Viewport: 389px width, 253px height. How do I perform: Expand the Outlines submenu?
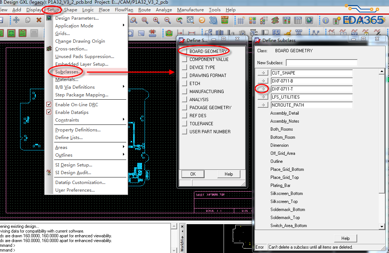(x=124, y=154)
